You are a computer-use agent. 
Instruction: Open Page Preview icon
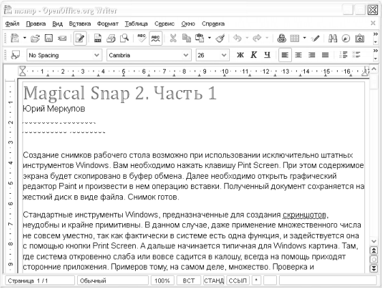pos(124,38)
